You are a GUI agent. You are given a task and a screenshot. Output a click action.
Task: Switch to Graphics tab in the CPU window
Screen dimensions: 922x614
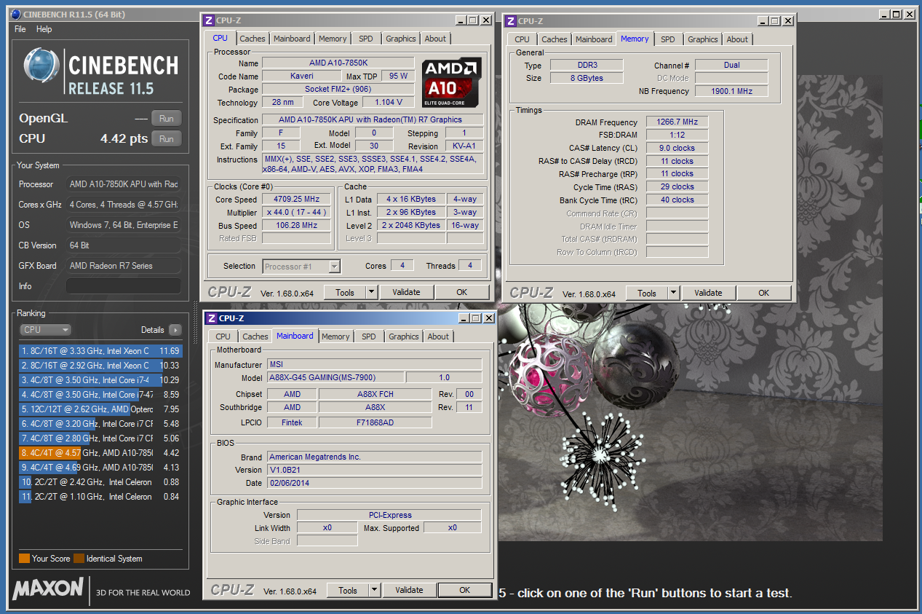pyautogui.click(x=401, y=39)
